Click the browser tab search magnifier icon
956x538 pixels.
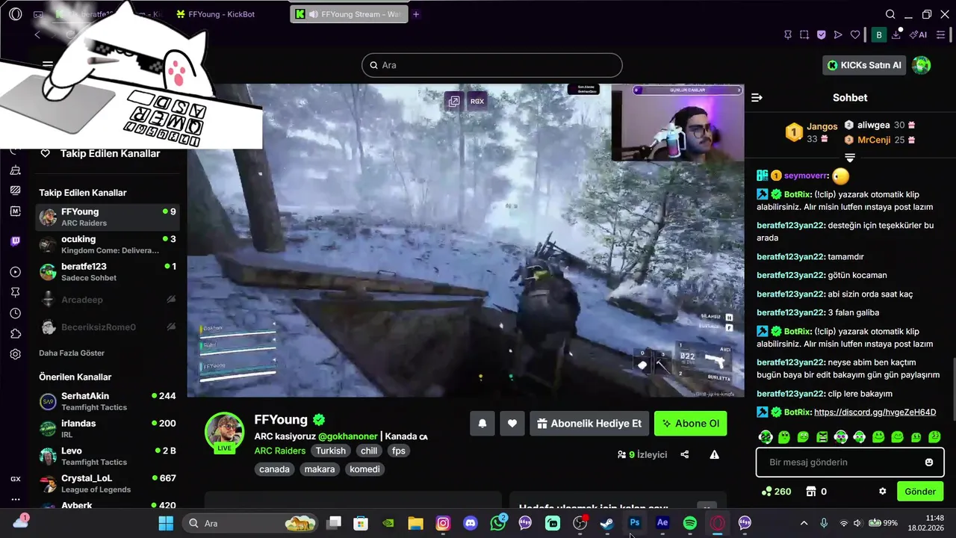(x=890, y=14)
